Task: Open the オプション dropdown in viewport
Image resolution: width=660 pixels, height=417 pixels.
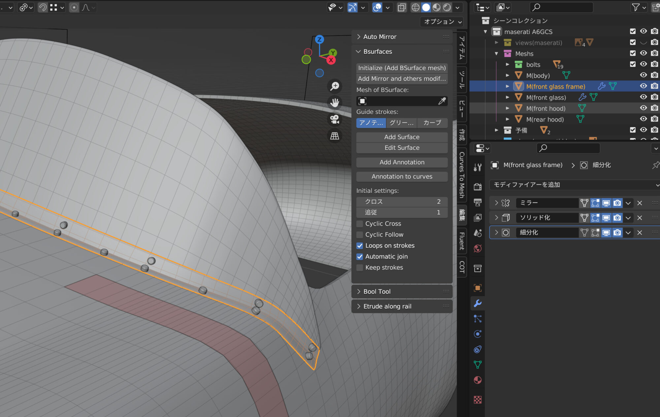Action: tap(442, 22)
